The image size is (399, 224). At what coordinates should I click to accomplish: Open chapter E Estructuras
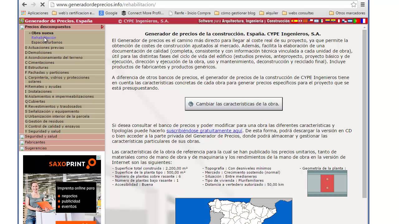65,68
